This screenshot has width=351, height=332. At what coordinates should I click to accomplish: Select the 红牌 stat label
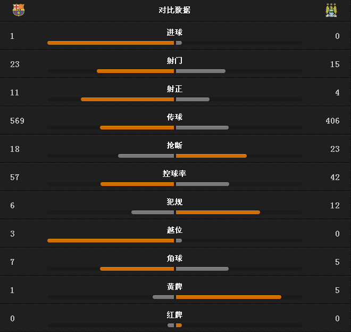click(x=174, y=315)
